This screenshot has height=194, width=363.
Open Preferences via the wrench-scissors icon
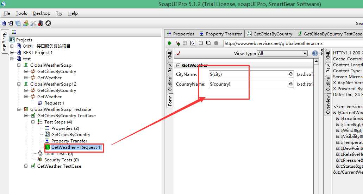click(x=33, y=23)
